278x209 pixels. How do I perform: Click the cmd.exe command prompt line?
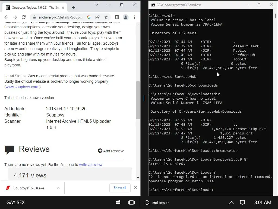click(181, 190)
